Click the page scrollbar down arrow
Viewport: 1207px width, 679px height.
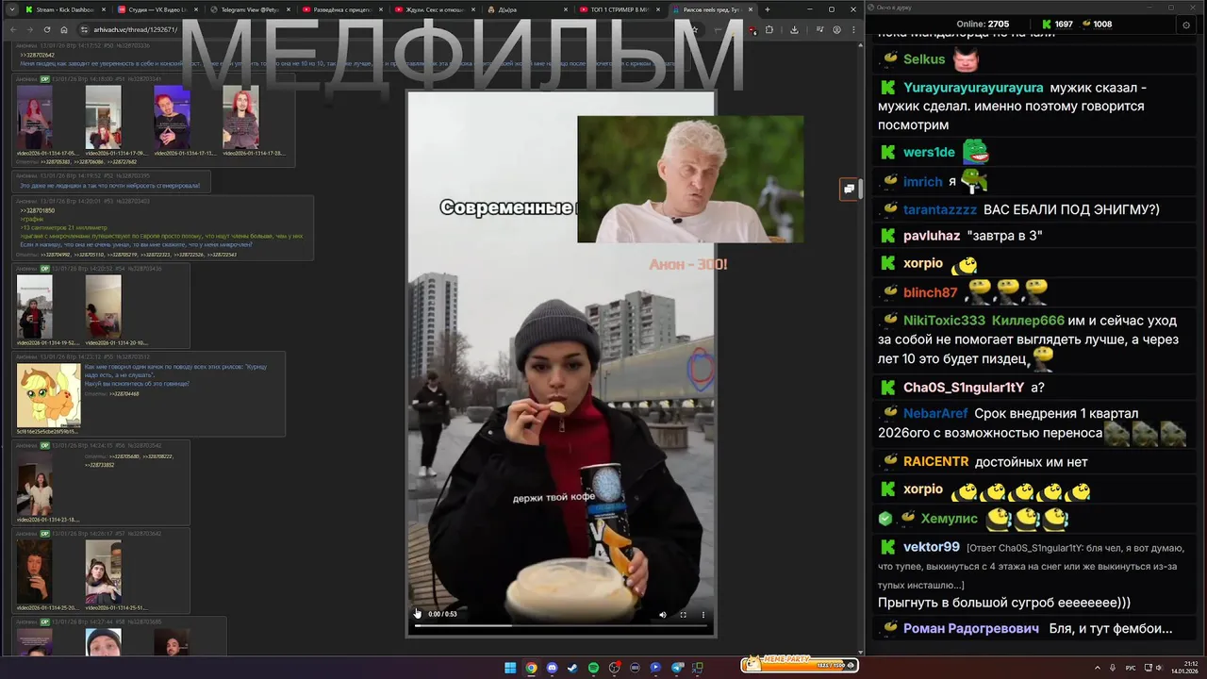coord(860,652)
